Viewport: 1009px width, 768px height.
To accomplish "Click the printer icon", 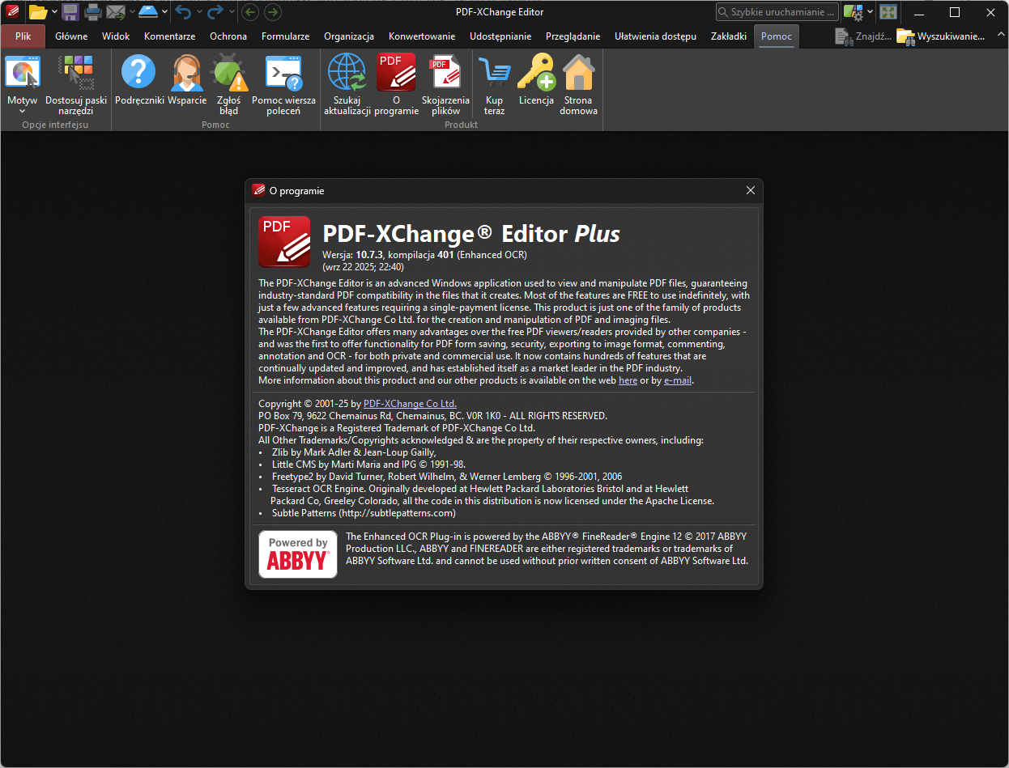I will coord(93,11).
